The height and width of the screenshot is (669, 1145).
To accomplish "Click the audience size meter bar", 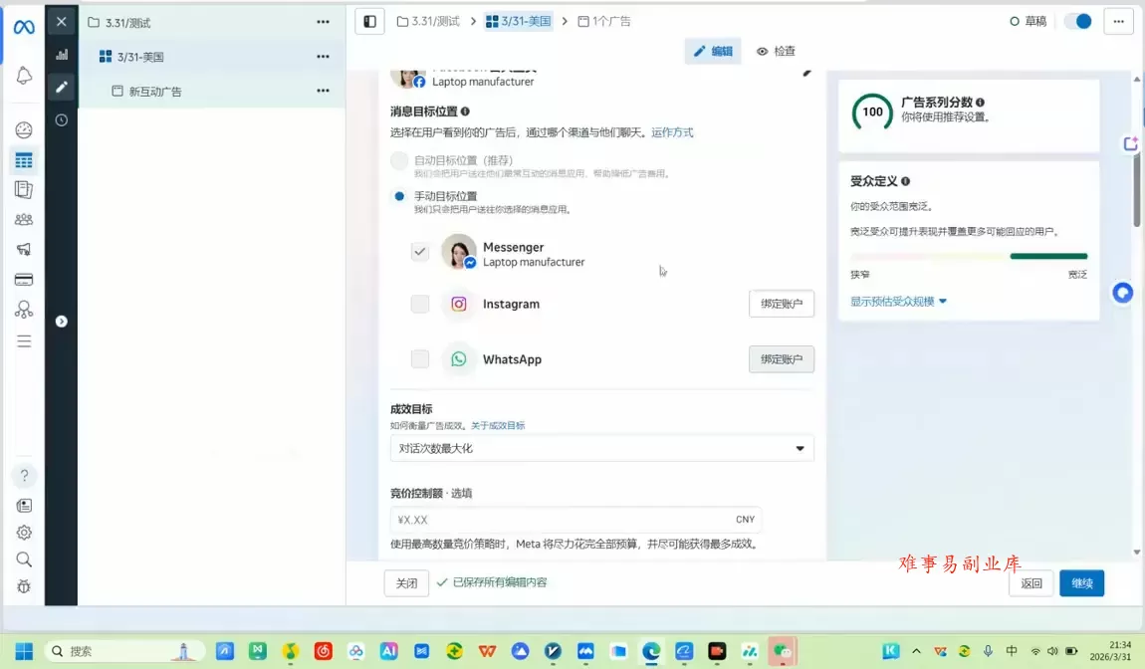I will click(x=969, y=257).
